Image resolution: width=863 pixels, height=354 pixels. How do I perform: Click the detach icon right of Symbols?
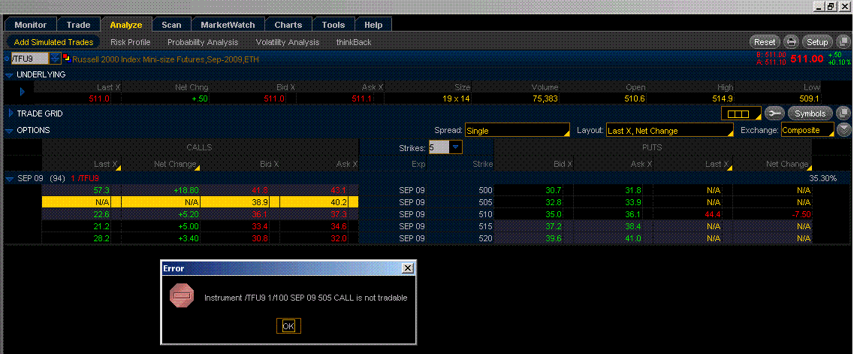click(x=843, y=113)
